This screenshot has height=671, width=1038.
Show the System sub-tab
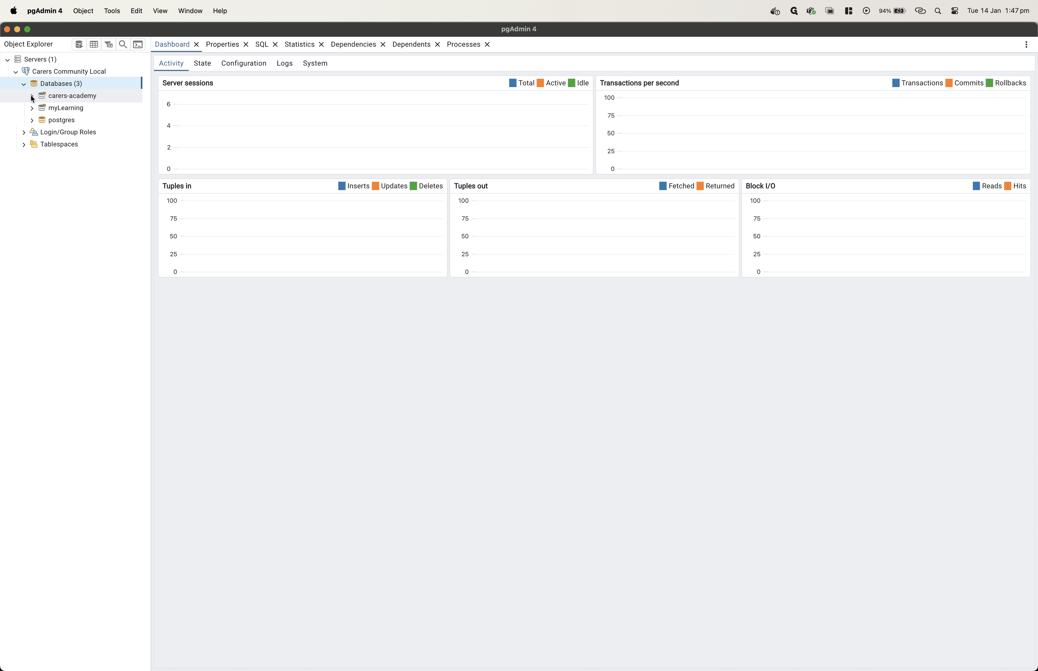315,63
